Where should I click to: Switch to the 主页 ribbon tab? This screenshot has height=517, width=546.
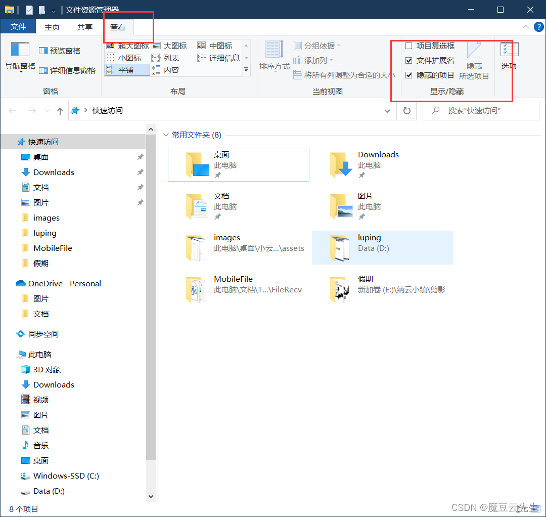coord(52,26)
